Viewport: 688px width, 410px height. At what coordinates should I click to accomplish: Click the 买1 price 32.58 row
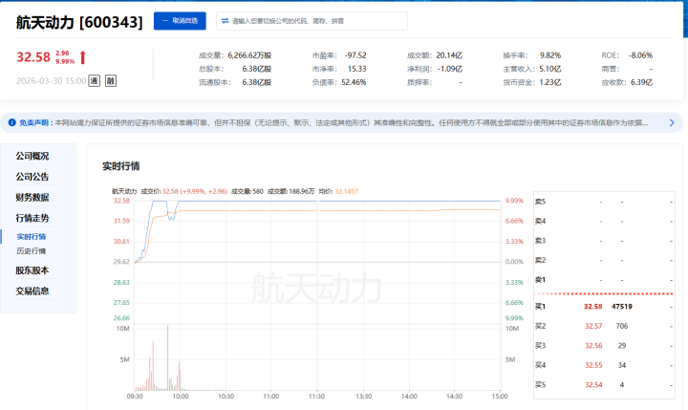(592, 307)
